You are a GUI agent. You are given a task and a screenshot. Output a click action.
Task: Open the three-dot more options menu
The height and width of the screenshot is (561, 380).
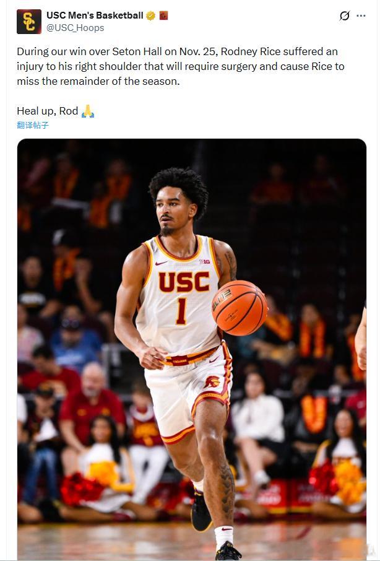361,15
